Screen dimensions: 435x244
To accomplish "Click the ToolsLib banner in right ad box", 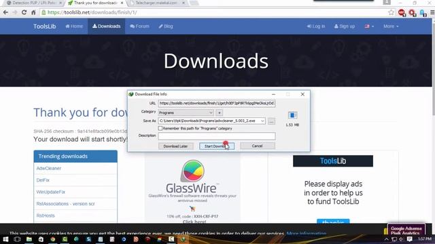I will pyautogui.click(x=333, y=161).
